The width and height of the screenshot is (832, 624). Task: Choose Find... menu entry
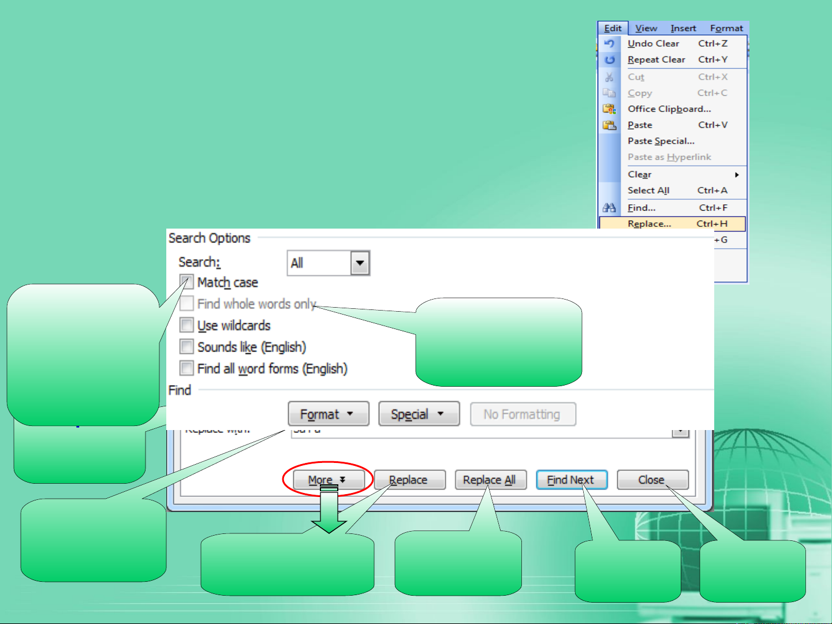coord(673,207)
